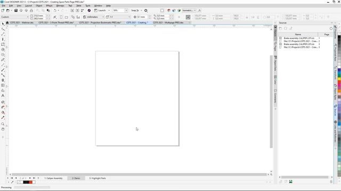The width and height of the screenshot is (341, 191).
Task: Click the New document icon
Action: [x=3, y=11]
